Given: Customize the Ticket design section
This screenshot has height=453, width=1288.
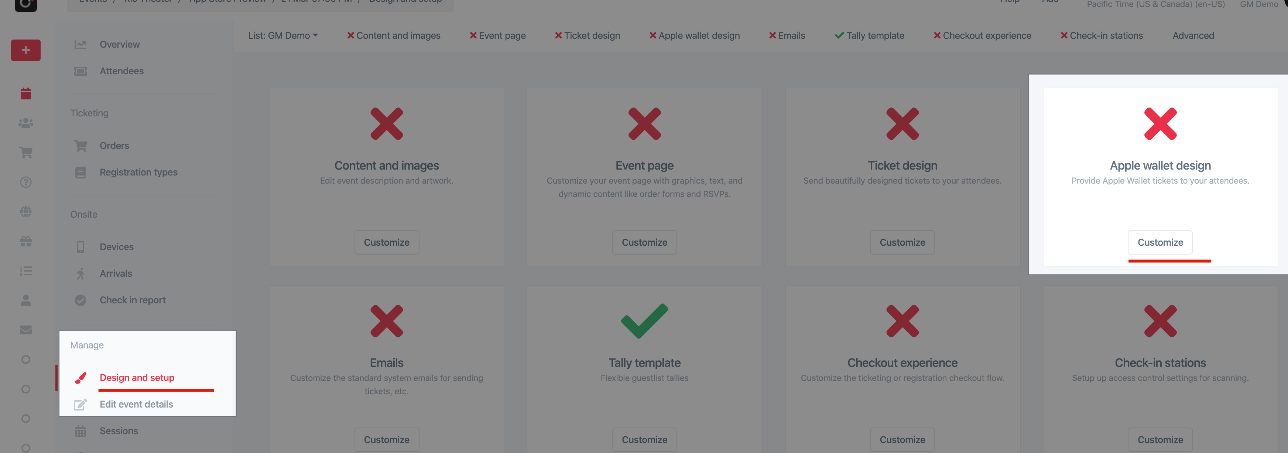Looking at the screenshot, I should click(x=902, y=242).
